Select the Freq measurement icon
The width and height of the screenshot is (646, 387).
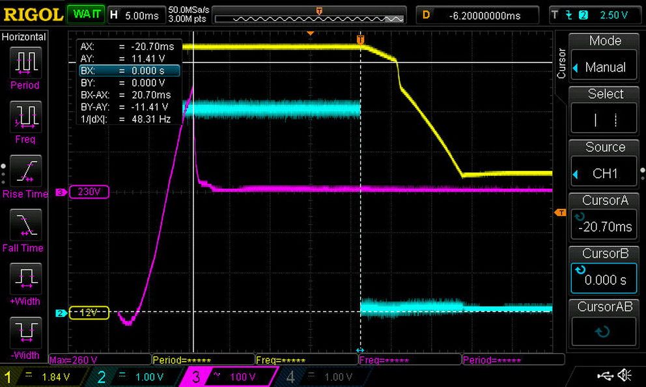[x=25, y=116]
